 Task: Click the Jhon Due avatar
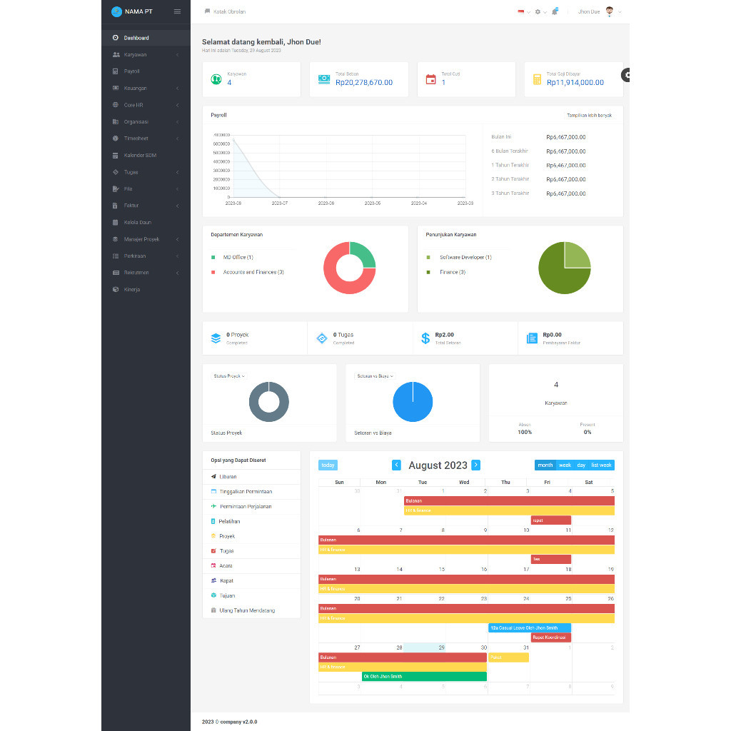pos(610,11)
